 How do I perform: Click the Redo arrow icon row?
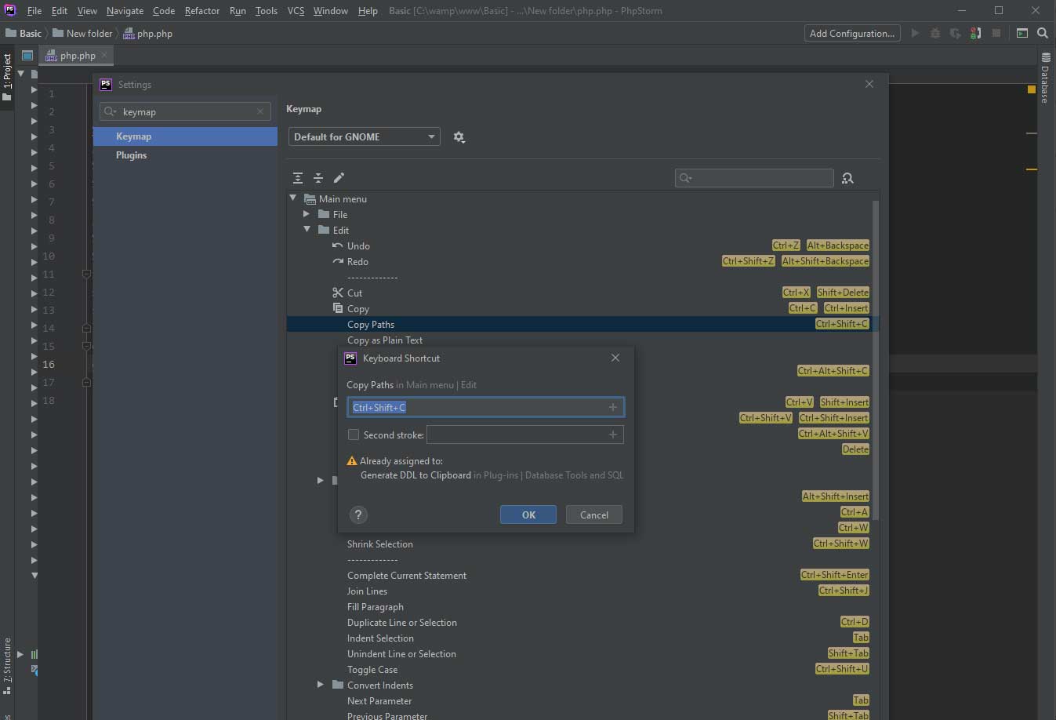tap(582, 261)
